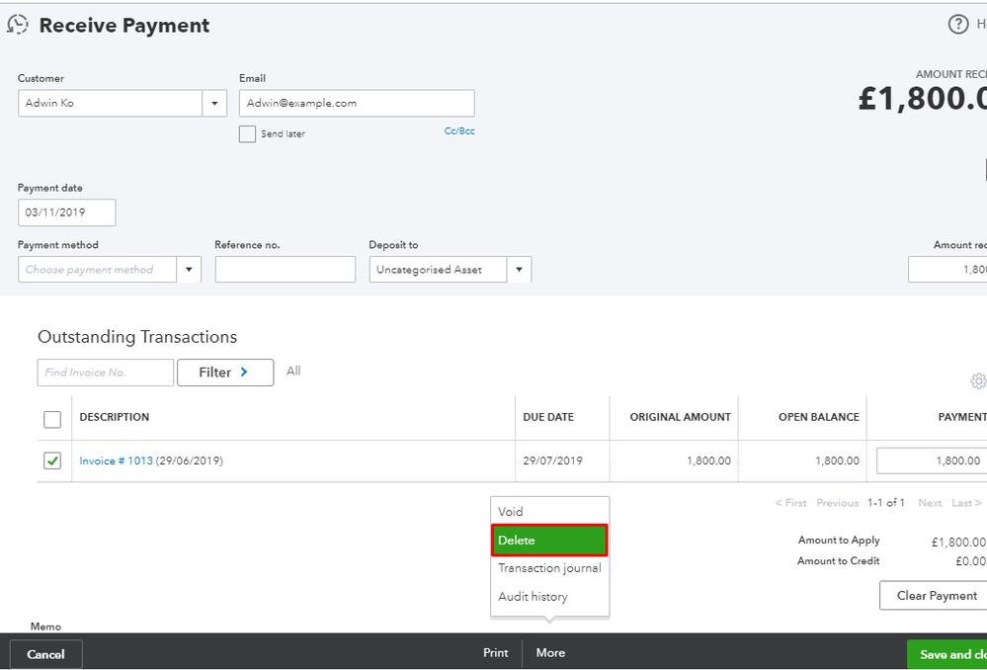Expand the Customer dropdown arrow
Screen dimensions: 987x670
tap(215, 104)
